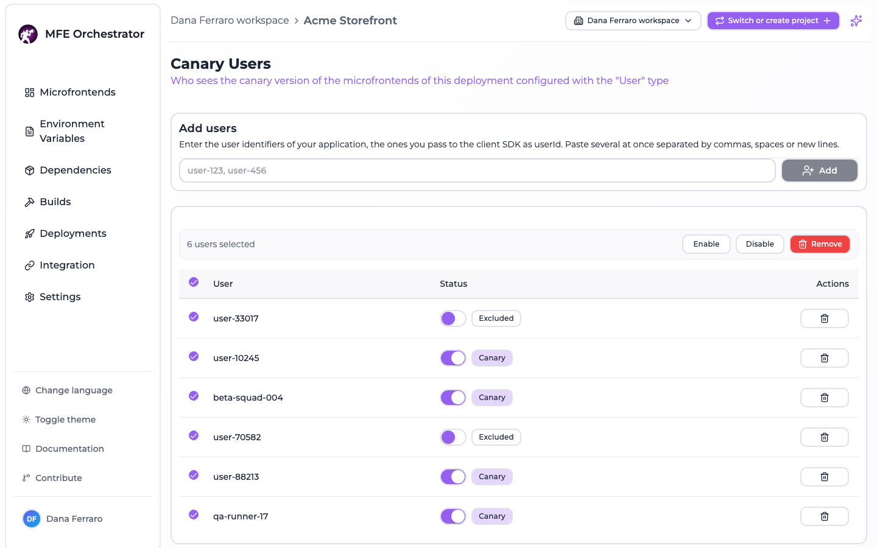Click the sparkle AI icon in header

tap(856, 21)
